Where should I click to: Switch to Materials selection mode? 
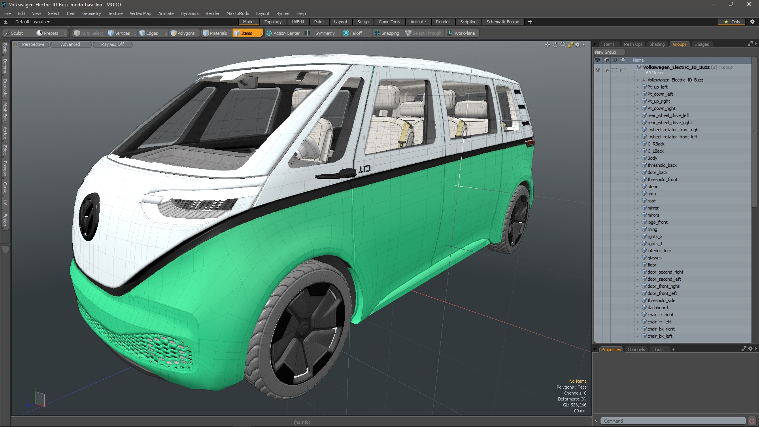point(215,33)
